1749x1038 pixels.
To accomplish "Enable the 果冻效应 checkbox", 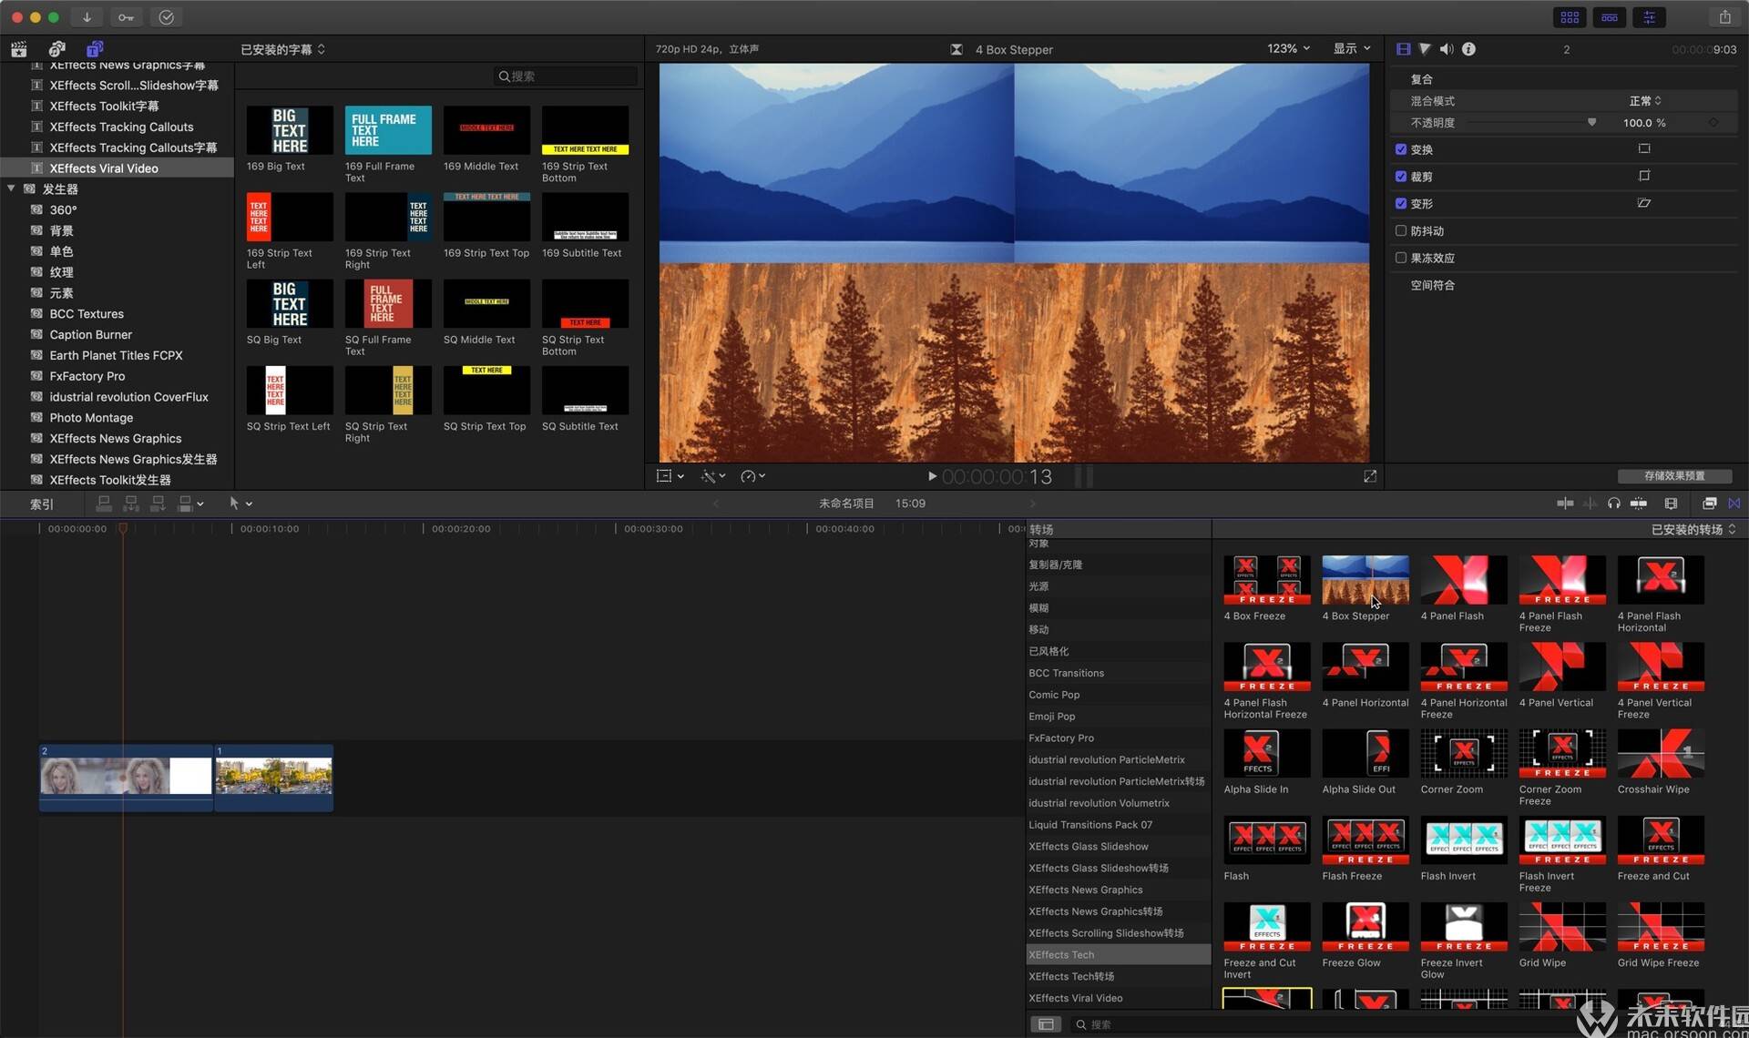I will 1401,258.
